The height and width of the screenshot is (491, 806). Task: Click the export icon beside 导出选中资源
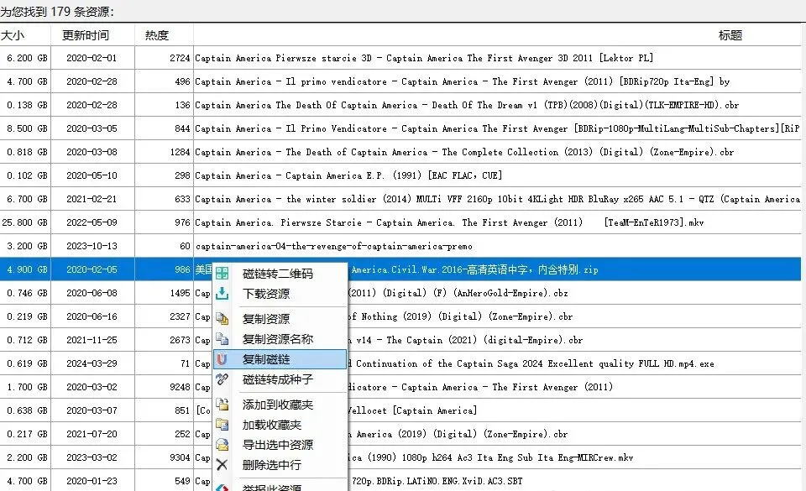click(x=222, y=444)
